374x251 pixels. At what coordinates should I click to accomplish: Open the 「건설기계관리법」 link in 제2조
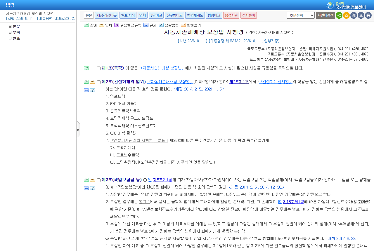pos(276,82)
